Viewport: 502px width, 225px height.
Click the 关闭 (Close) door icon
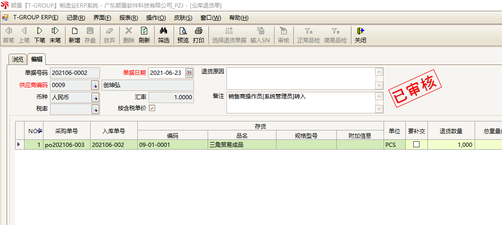[x=360, y=35]
